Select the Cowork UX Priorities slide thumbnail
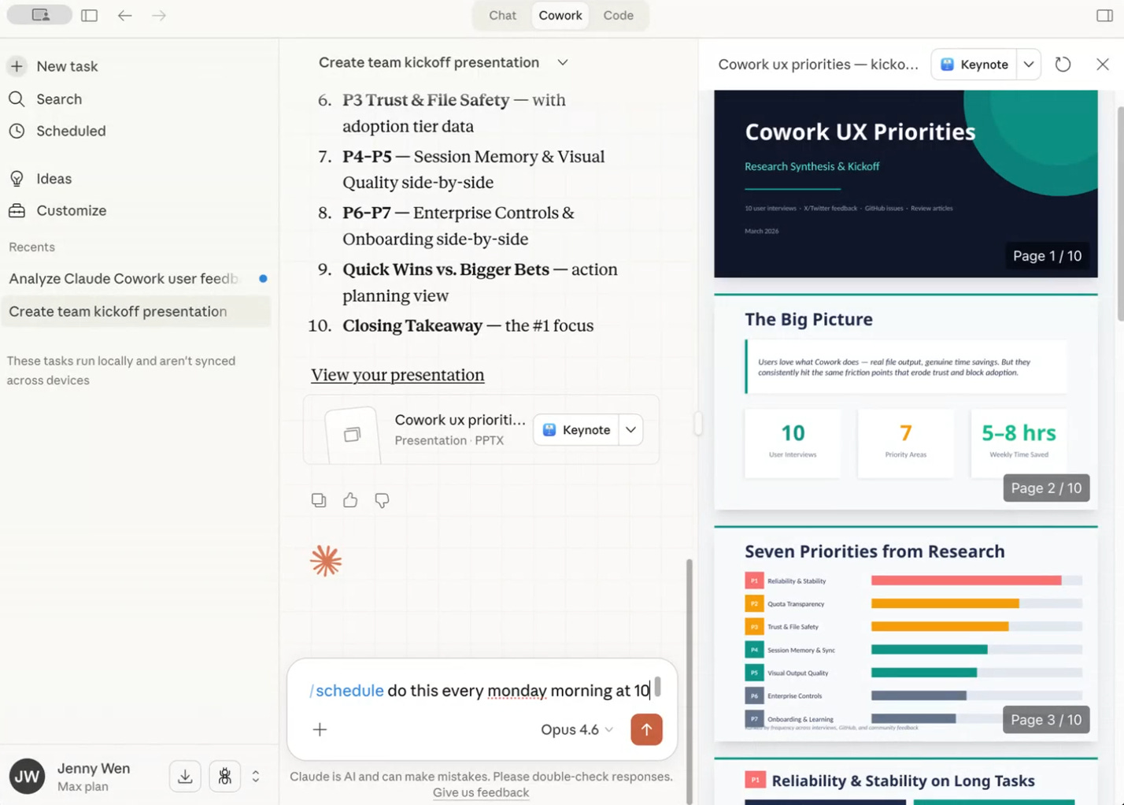The width and height of the screenshot is (1124, 805). 905,184
